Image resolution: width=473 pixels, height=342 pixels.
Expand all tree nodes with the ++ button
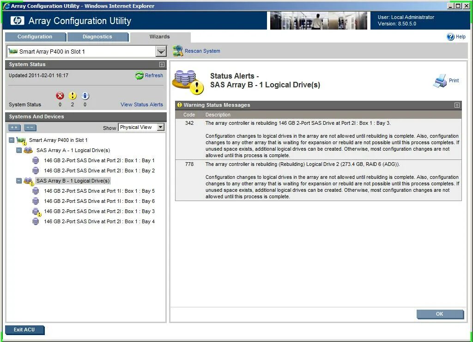point(14,128)
